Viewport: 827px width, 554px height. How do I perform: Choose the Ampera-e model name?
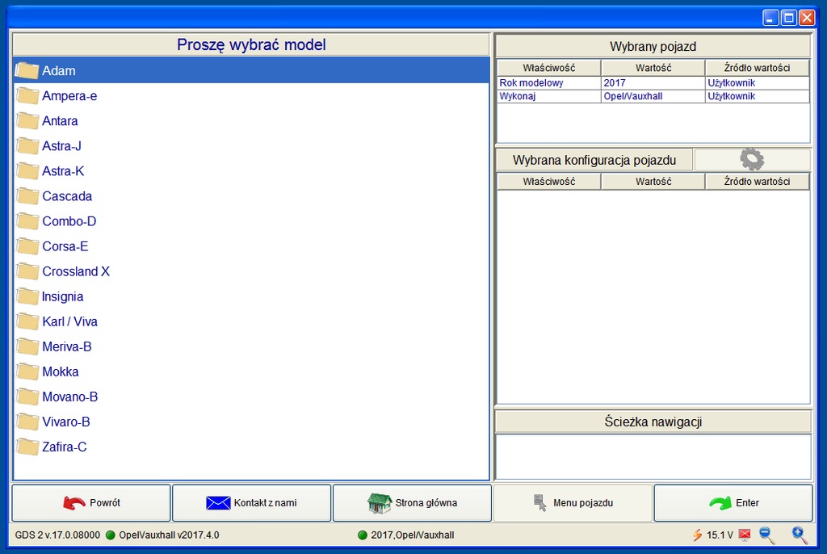coord(69,96)
